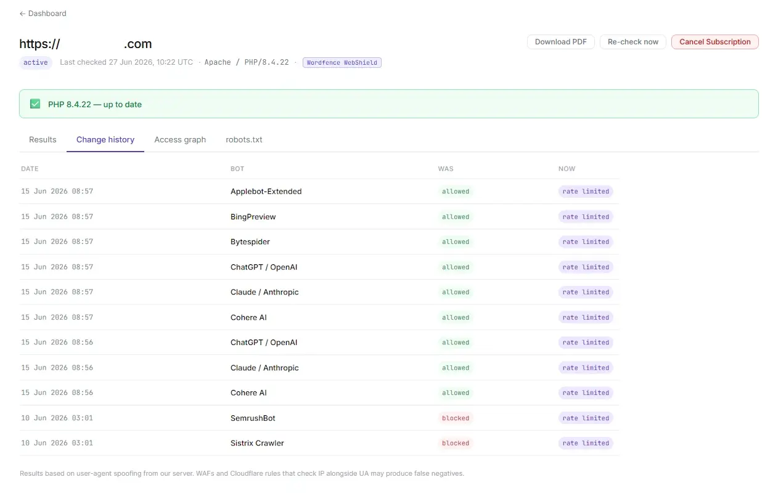765x493 pixels.
Task: Click the Re-check now button
Action: [633, 42]
